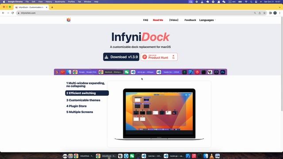Select '5 Multiple Screens' feature
The height and width of the screenshot is (159, 283).
click(80, 112)
